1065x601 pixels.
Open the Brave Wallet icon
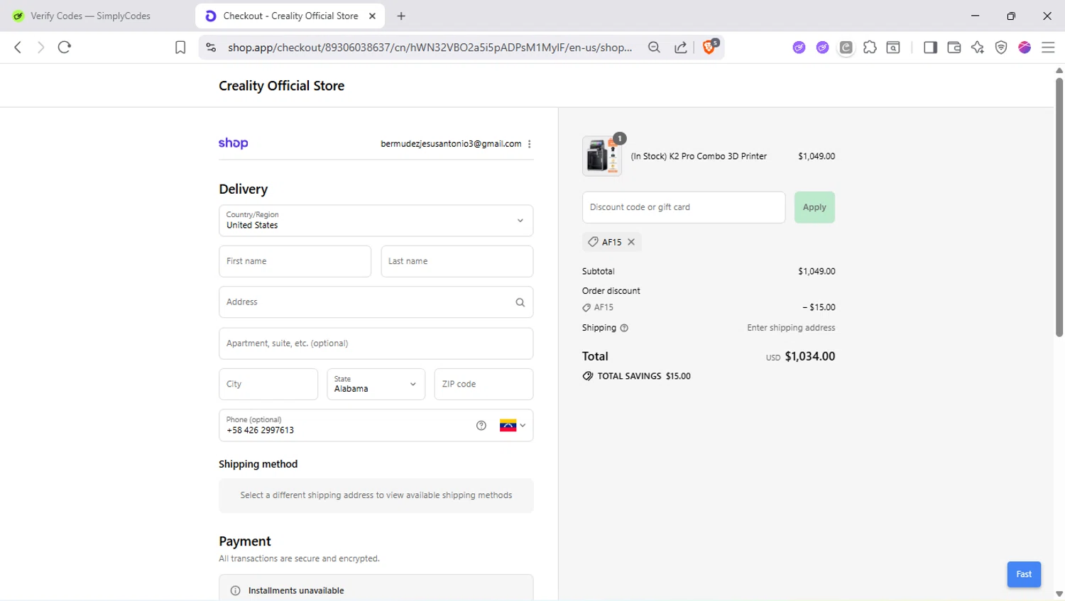(x=954, y=48)
